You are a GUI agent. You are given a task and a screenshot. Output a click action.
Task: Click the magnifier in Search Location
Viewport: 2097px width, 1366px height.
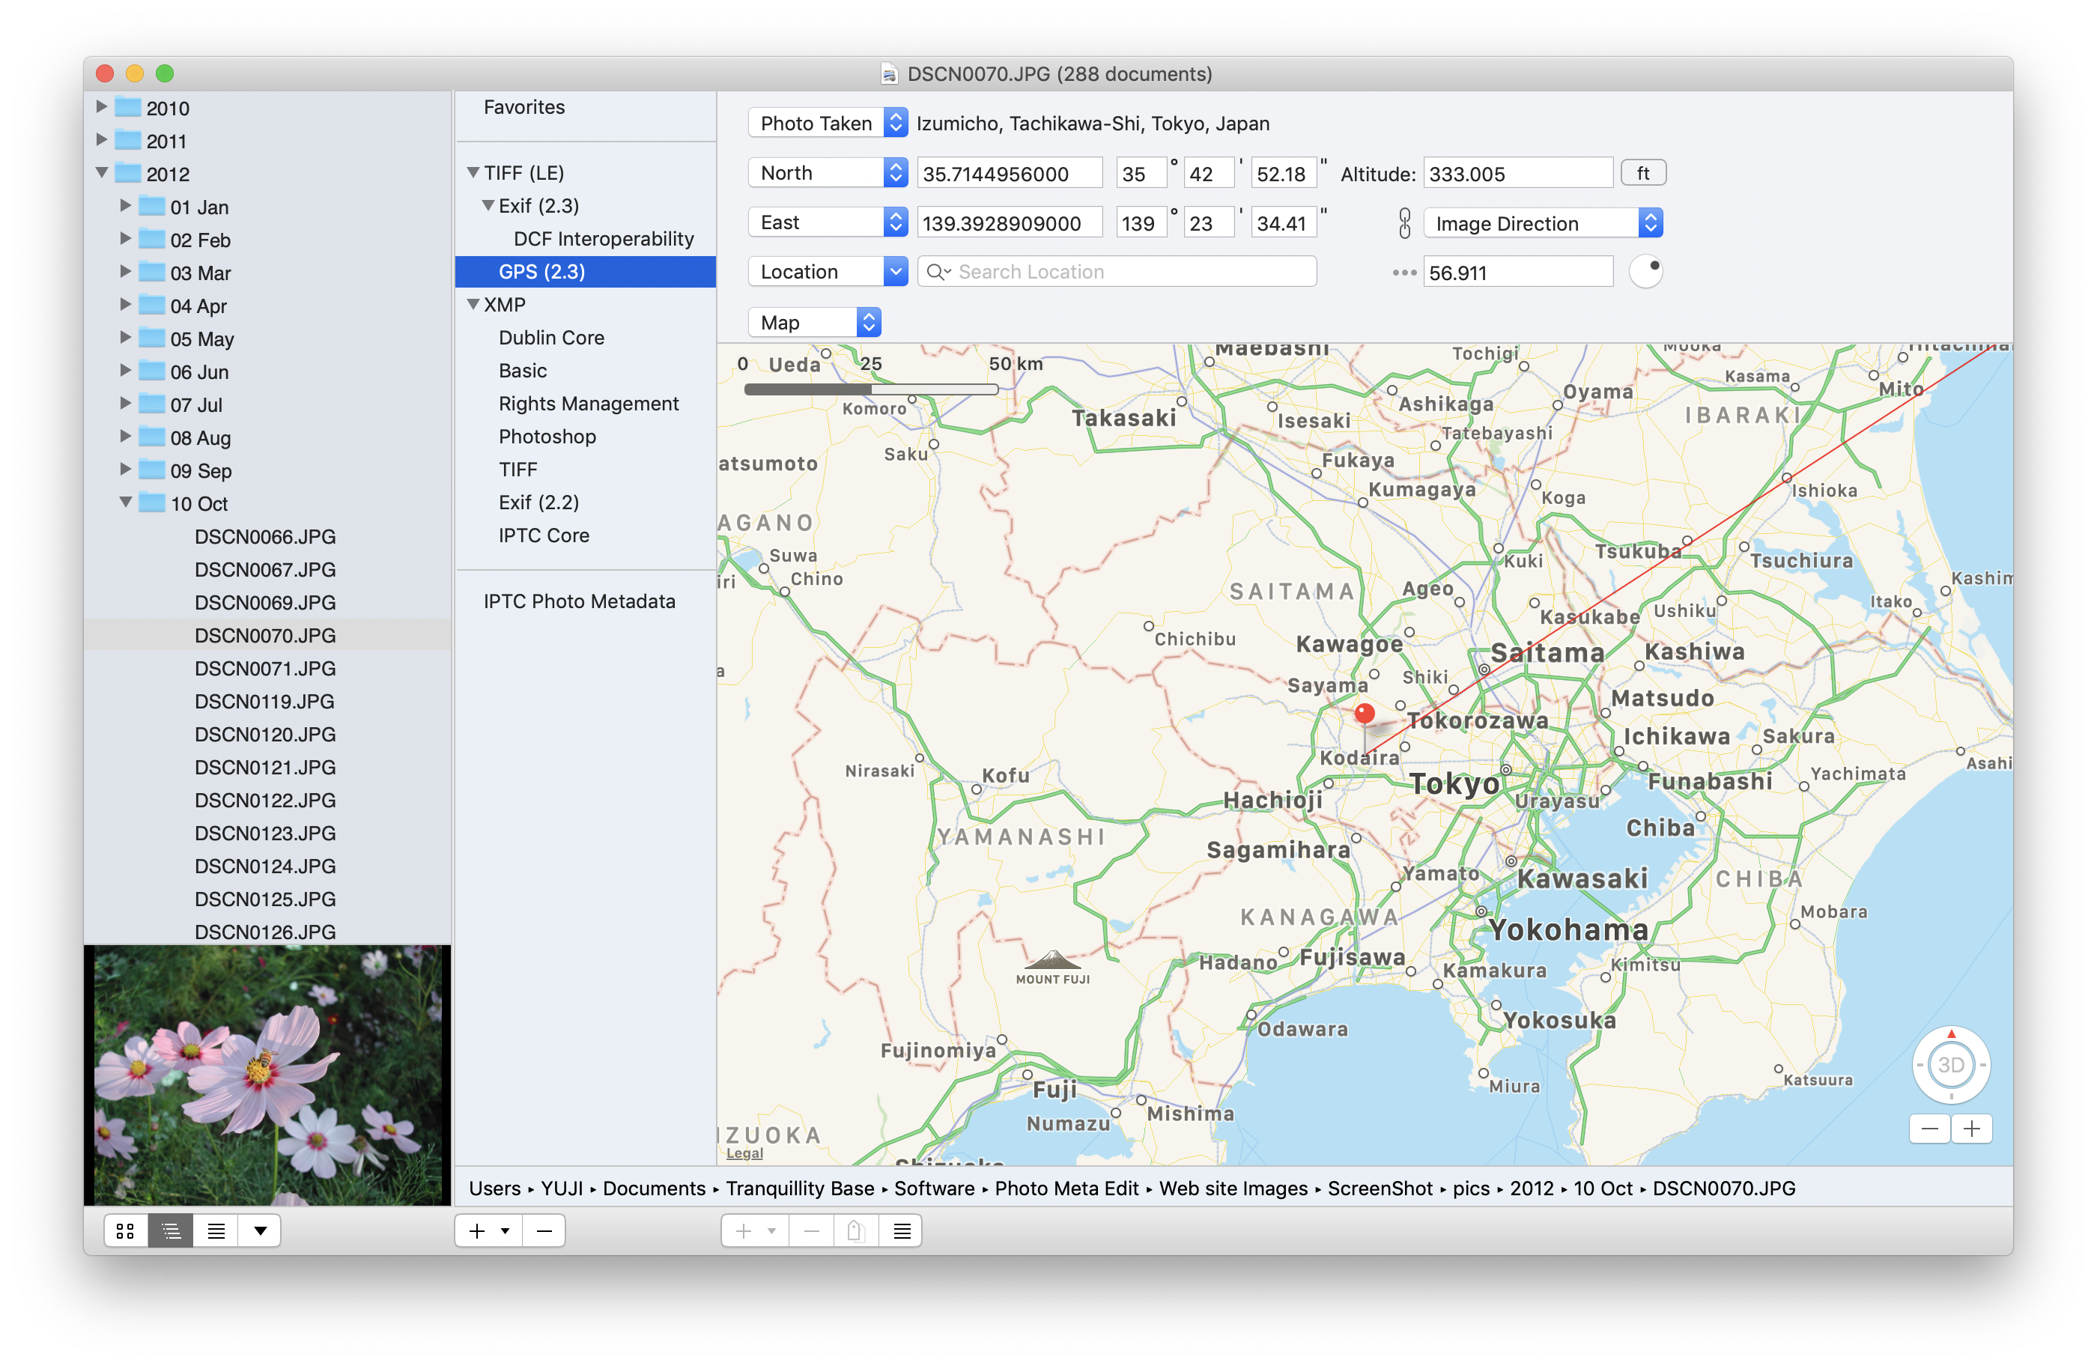[938, 271]
